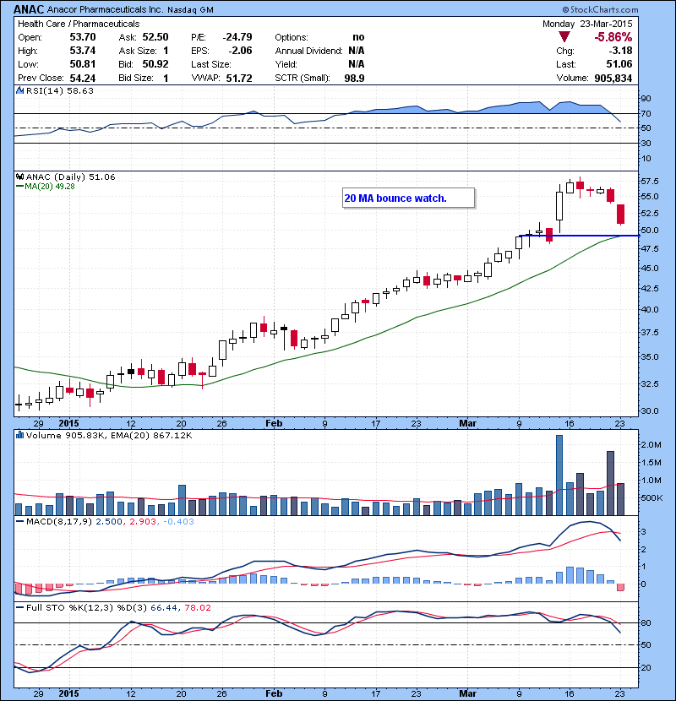Screen dimensions: 676x701
Task: Click the Full STO legend marker
Action: 19,607
